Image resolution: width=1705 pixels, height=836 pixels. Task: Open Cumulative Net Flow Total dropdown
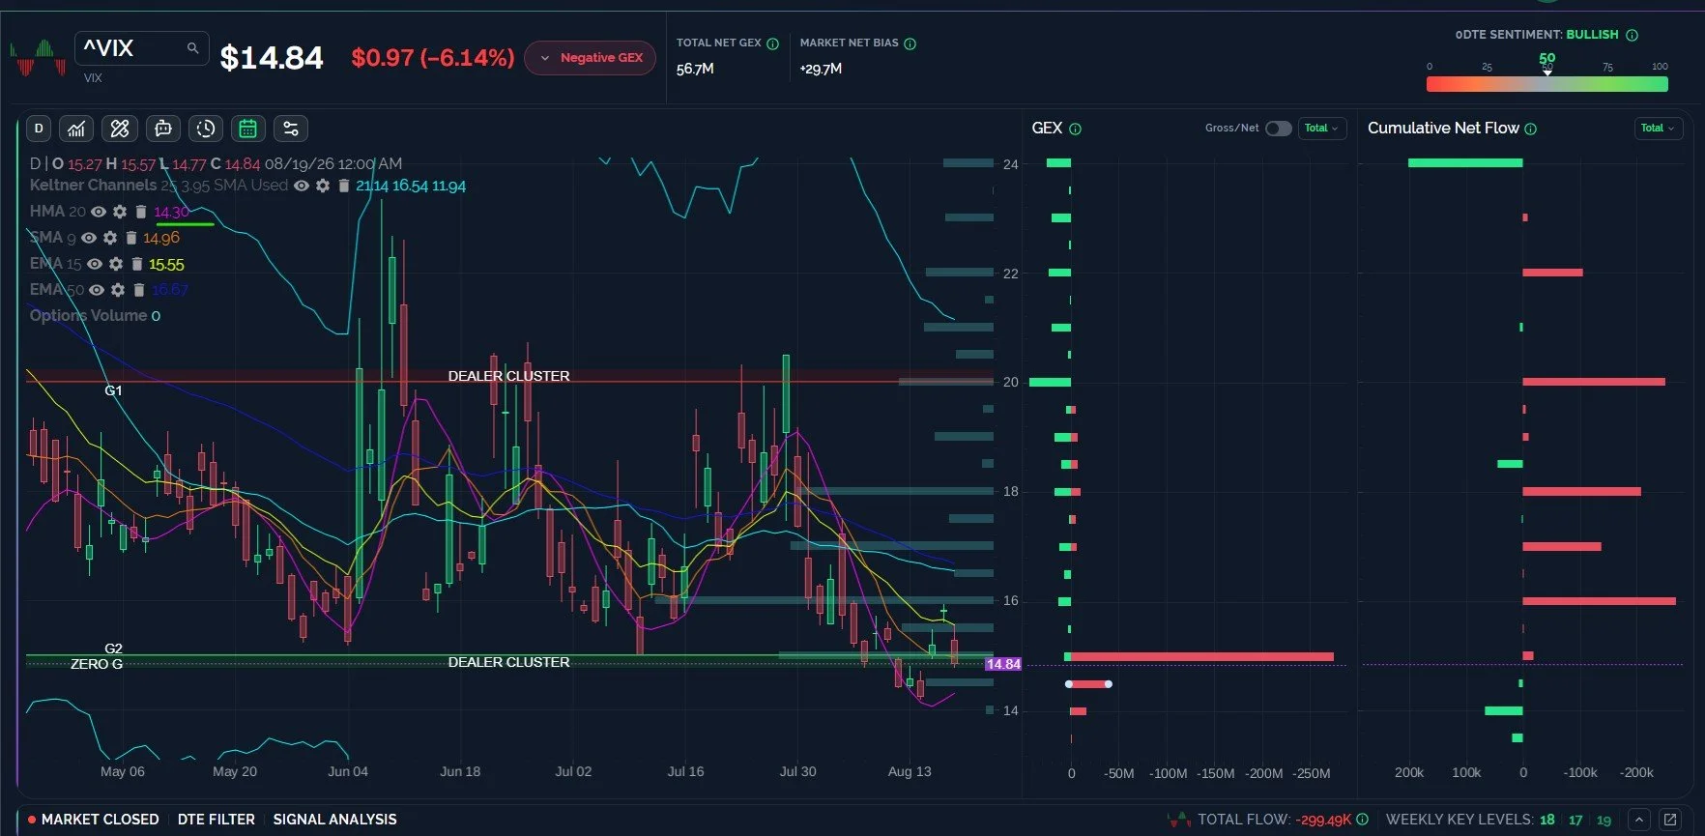[x=1658, y=129]
